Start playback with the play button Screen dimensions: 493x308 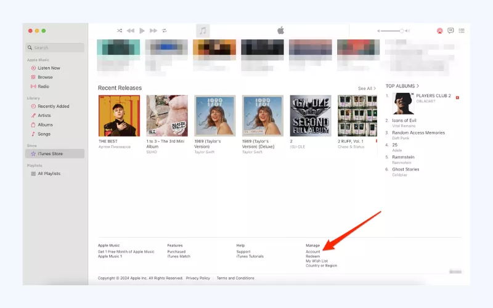pos(142,30)
